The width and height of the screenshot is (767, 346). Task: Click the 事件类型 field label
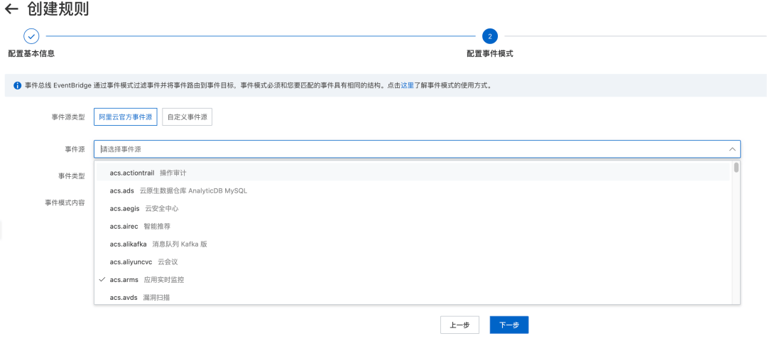(72, 176)
